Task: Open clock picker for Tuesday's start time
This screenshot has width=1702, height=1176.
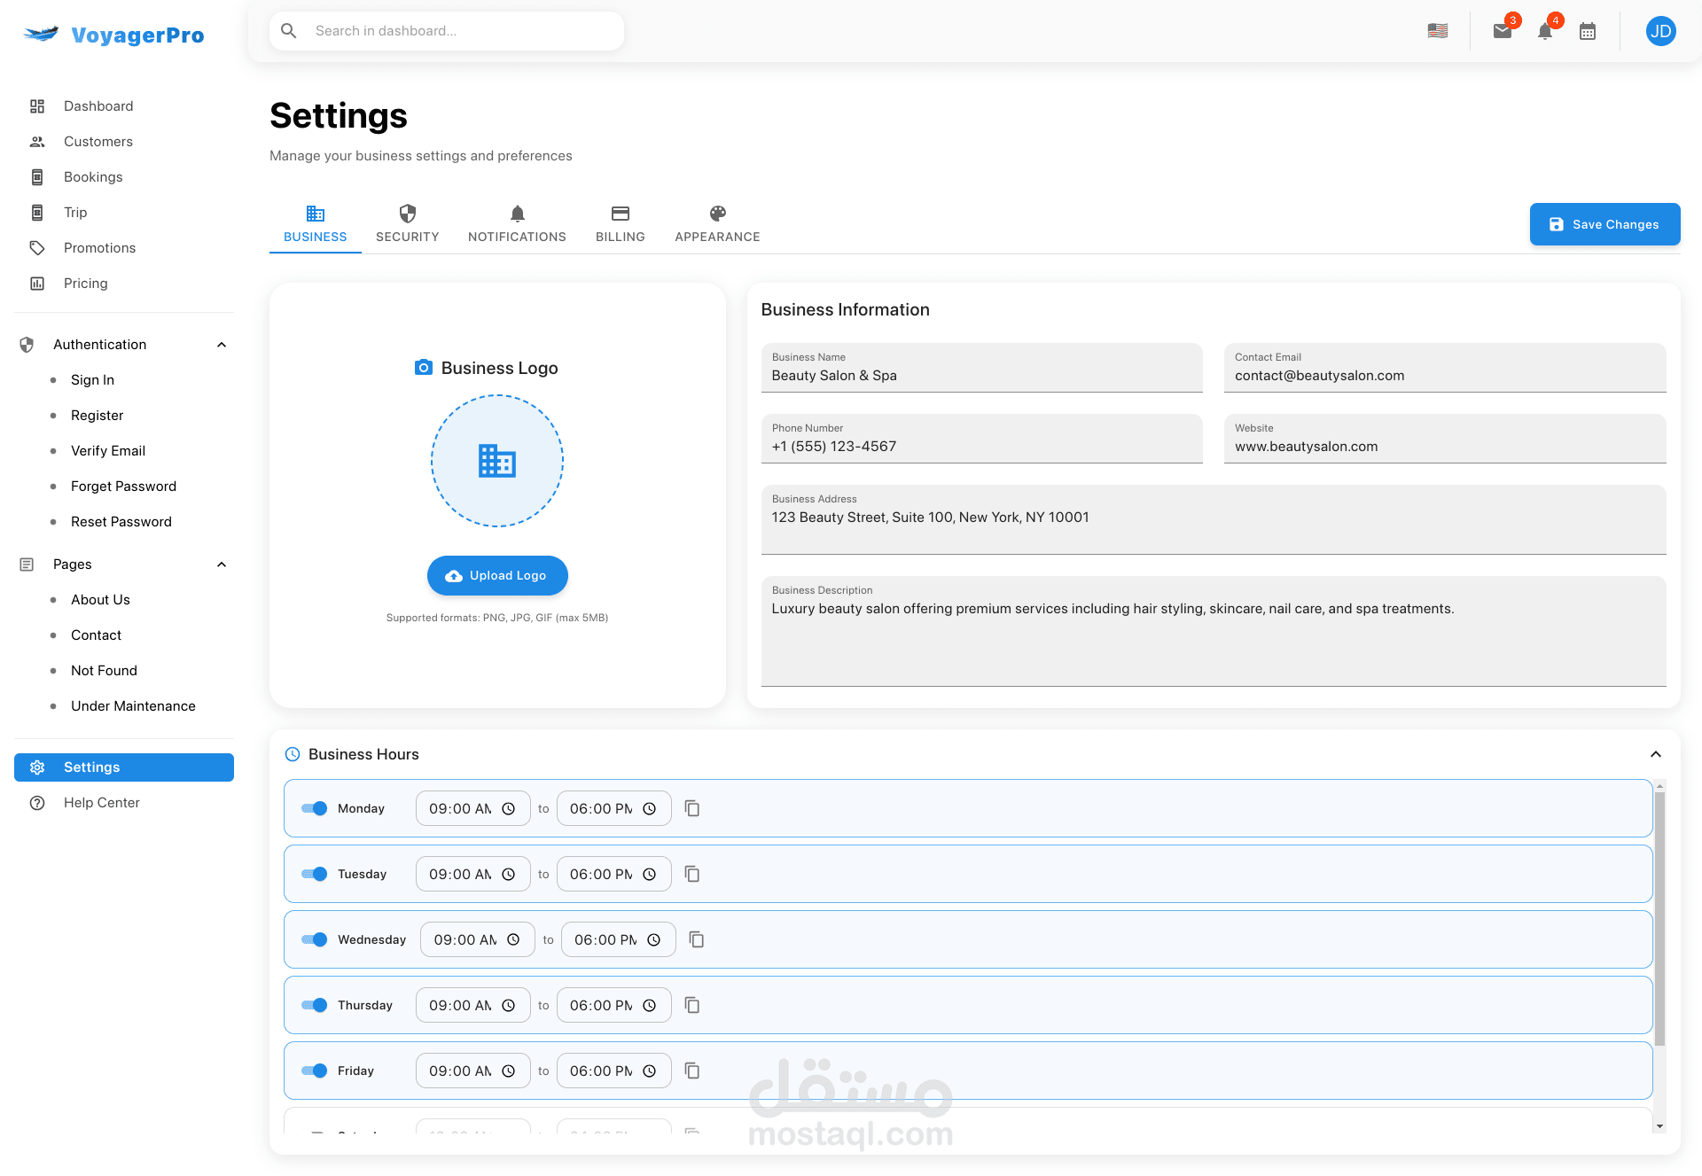Action: [x=509, y=874]
